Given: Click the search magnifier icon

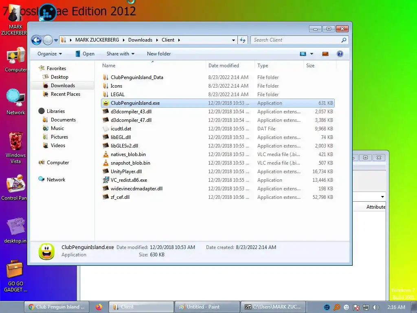Looking at the screenshot, I should click(344, 40).
